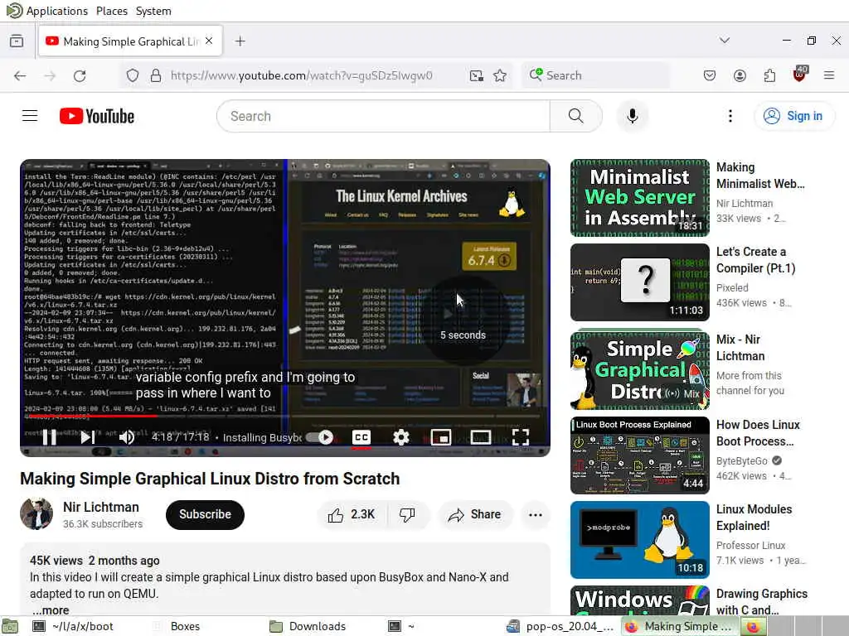This screenshot has height=636, width=849.
Task: Open Firefox account icon
Action: [740, 75]
